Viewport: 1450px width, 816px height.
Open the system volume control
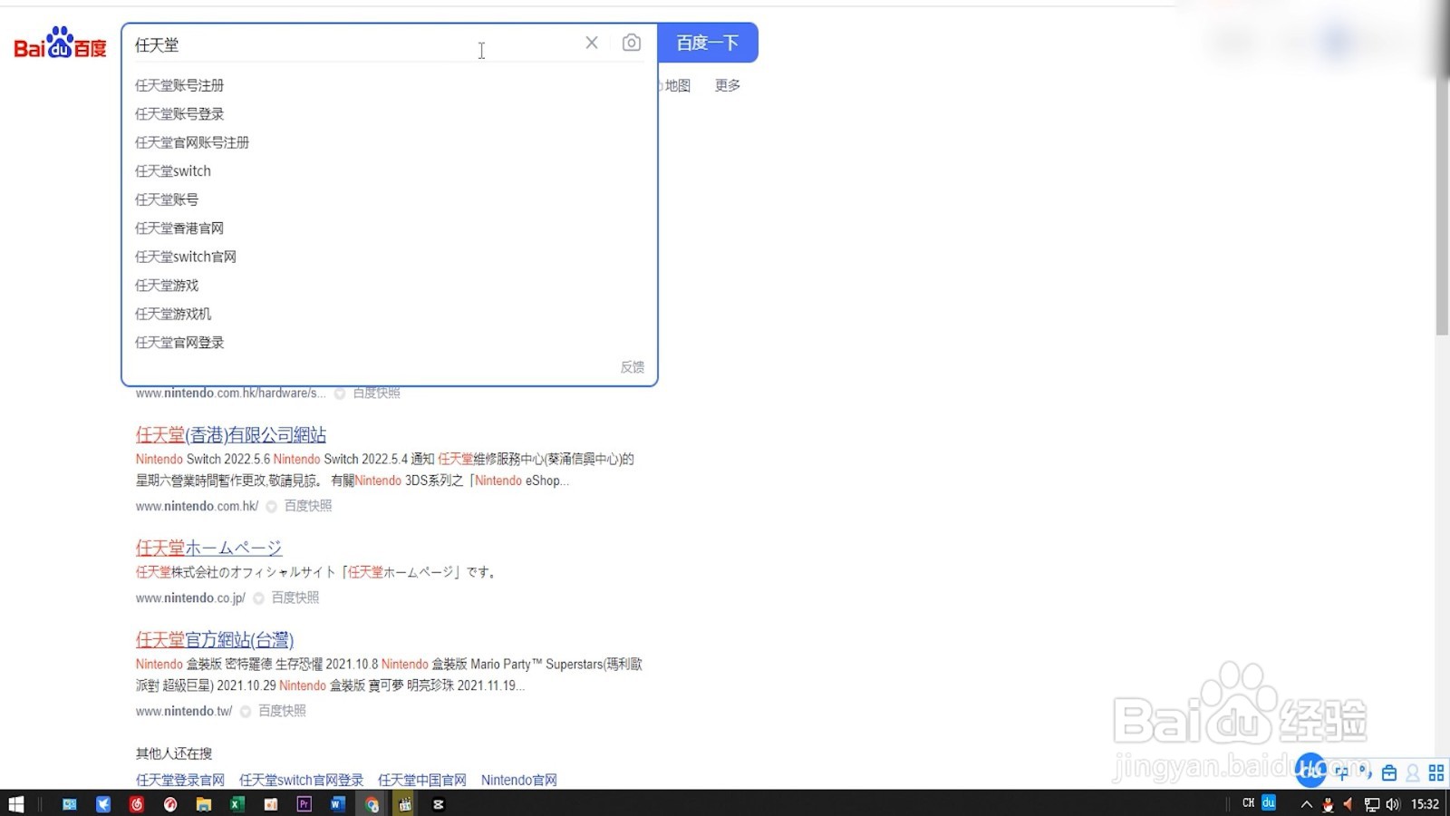(1393, 804)
